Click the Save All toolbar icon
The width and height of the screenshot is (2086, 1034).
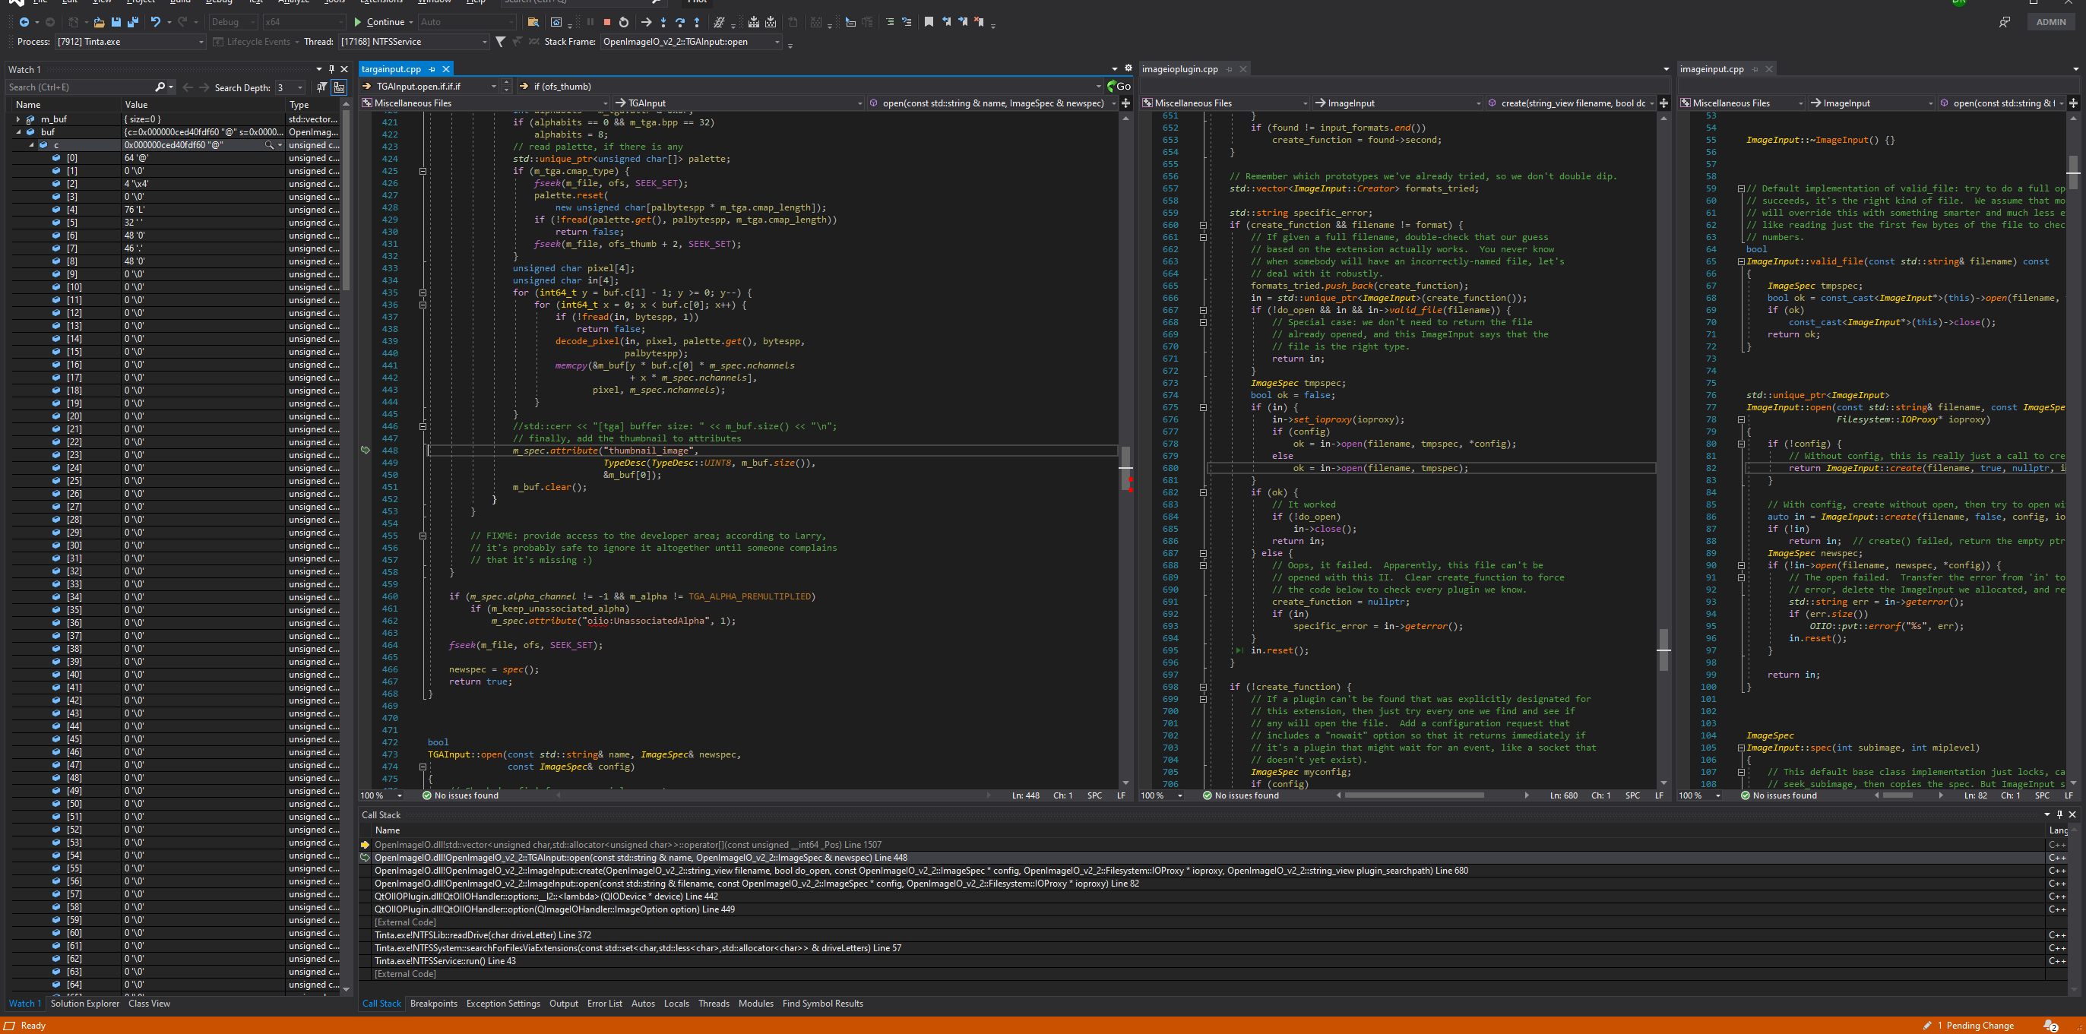[x=133, y=22]
